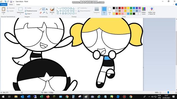Click the Colar paste button

tap(3, 10)
